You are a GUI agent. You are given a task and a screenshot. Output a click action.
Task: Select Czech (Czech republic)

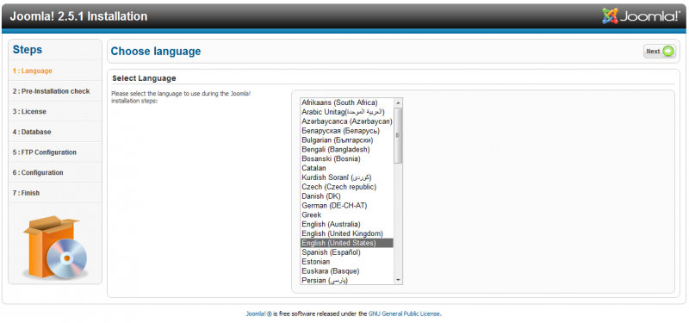[347, 187]
